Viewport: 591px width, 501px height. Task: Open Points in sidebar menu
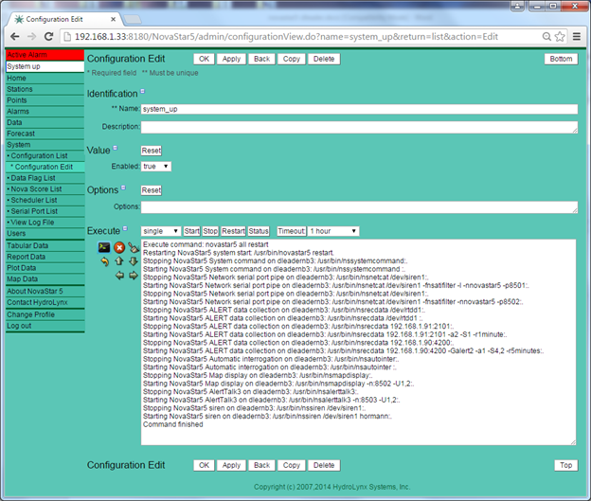pyautogui.click(x=45, y=100)
